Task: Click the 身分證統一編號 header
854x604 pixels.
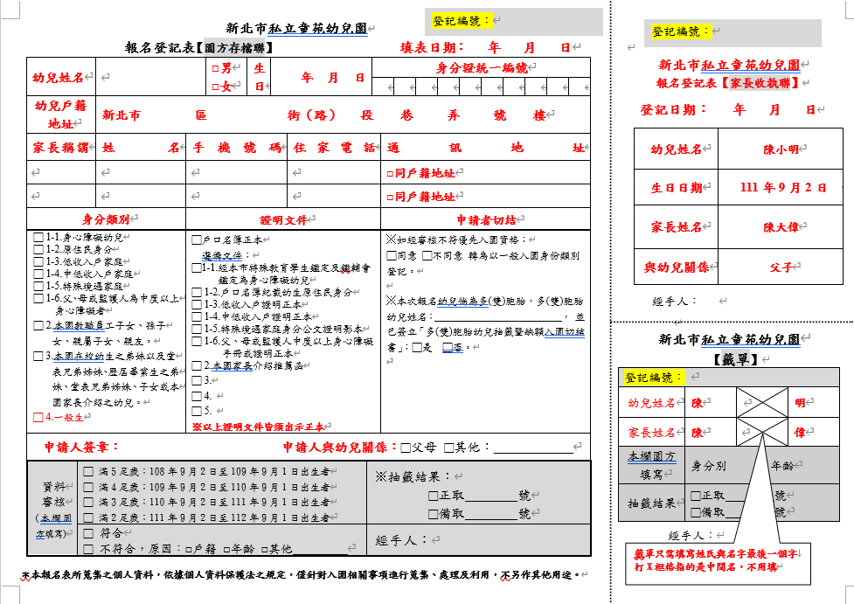Action: pyautogui.click(x=482, y=68)
